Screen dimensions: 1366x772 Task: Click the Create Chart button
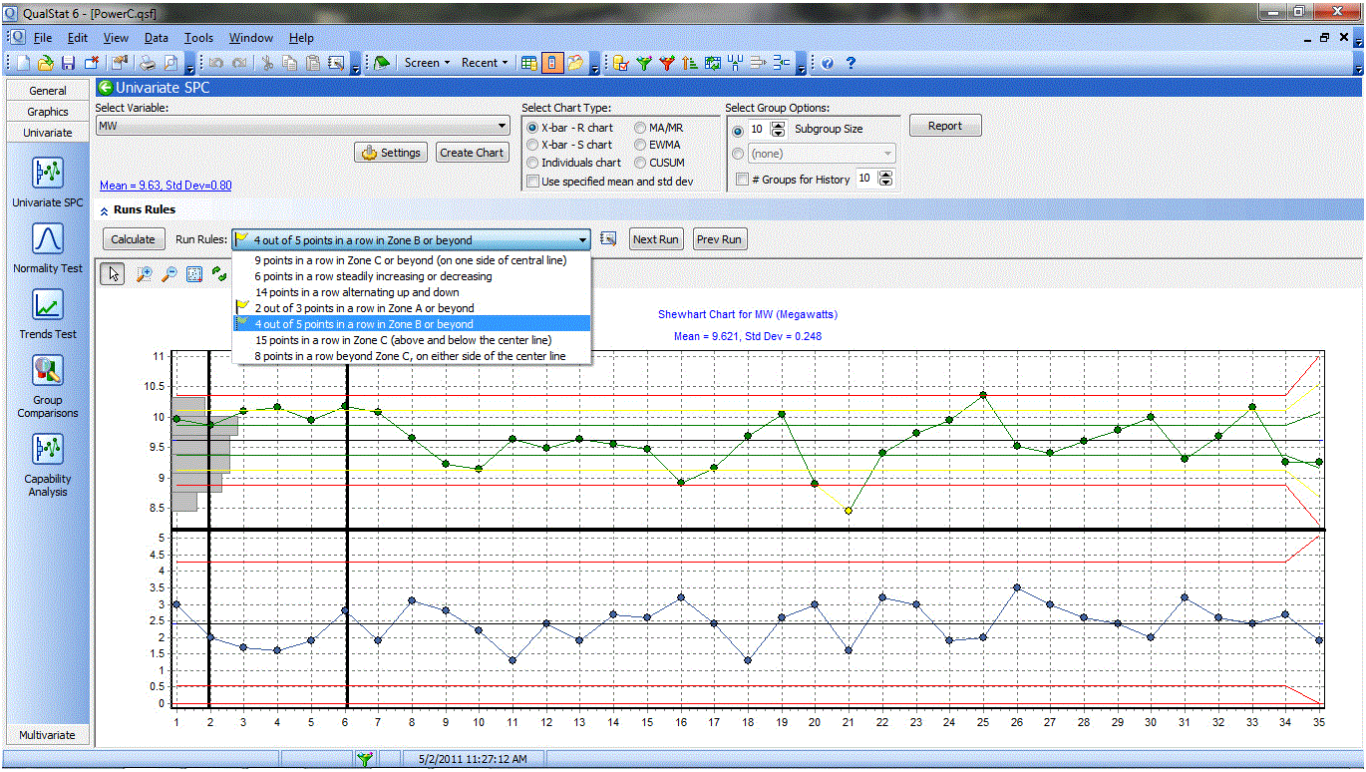point(472,153)
